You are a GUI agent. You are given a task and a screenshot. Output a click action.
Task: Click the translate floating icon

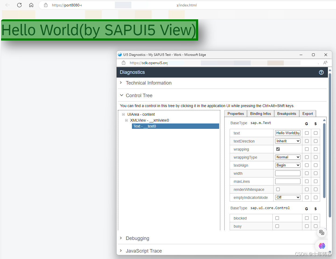tap(322, 232)
